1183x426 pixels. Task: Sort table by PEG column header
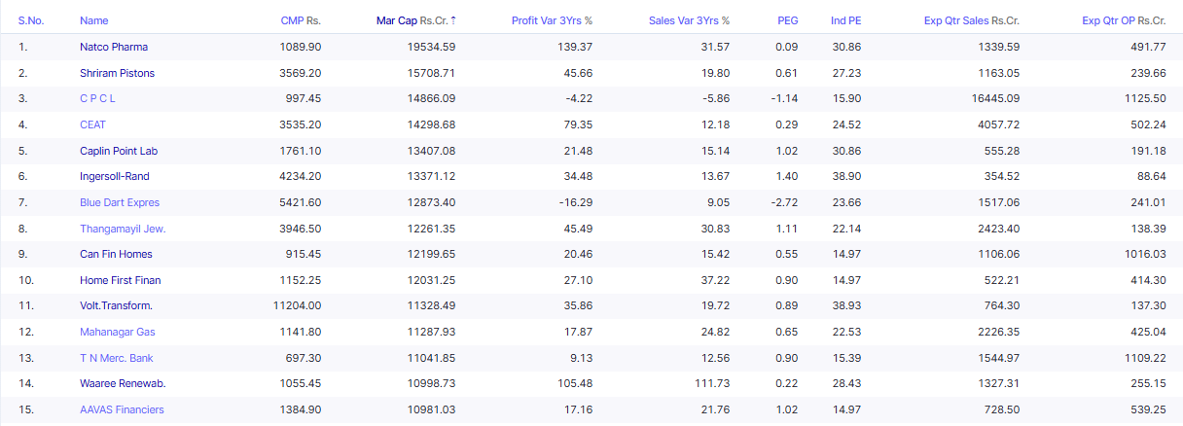788,20
